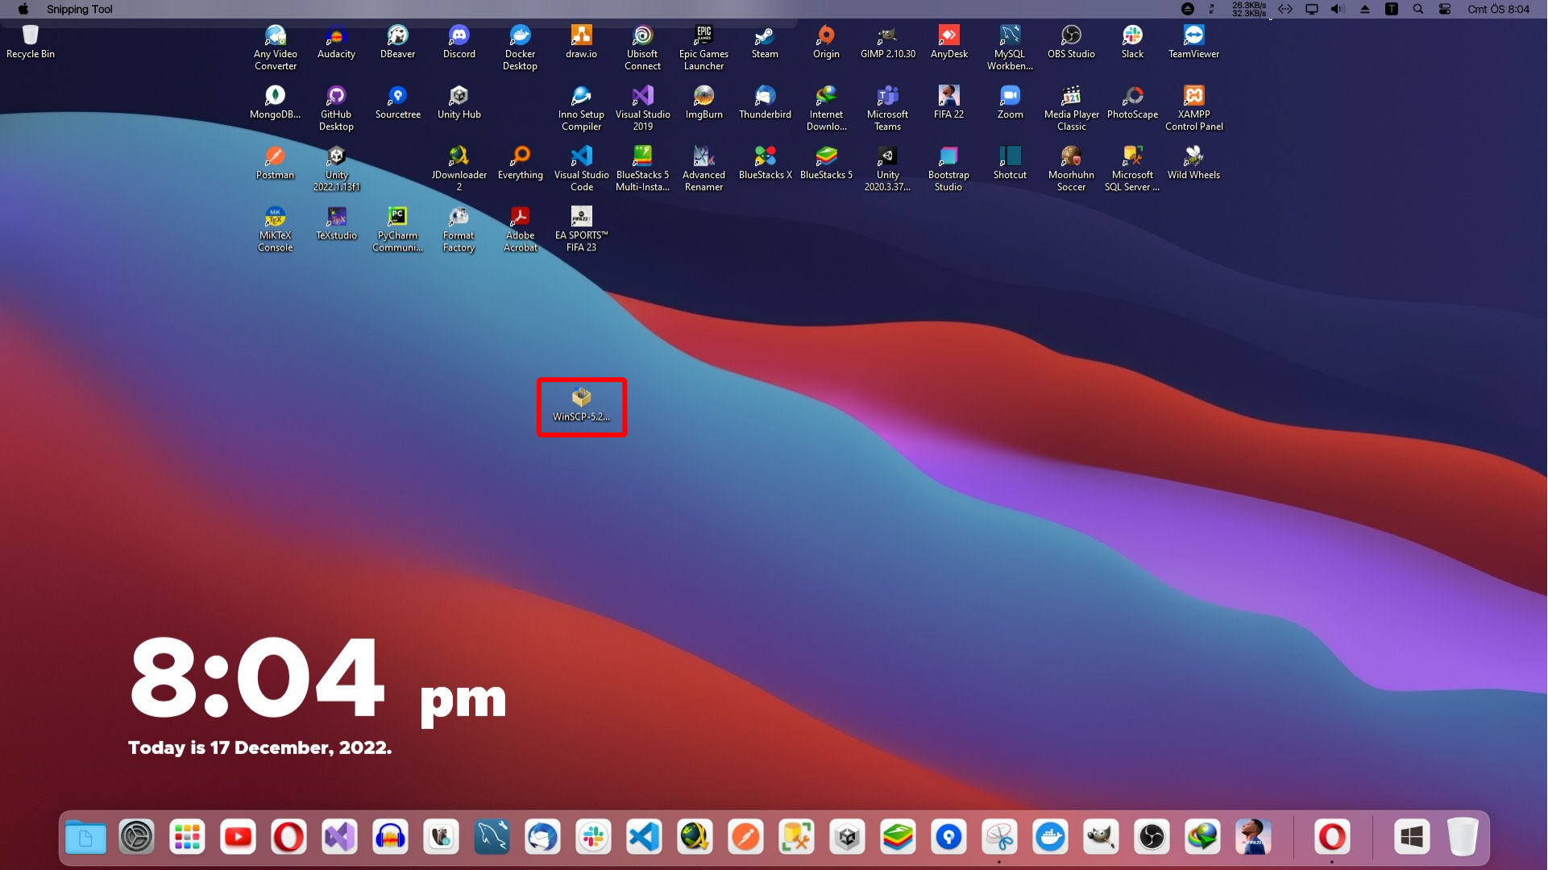Image resolution: width=1548 pixels, height=870 pixels.
Task: Select the EA SPORTS FIFA 23 shortcut
Action: 582,229
